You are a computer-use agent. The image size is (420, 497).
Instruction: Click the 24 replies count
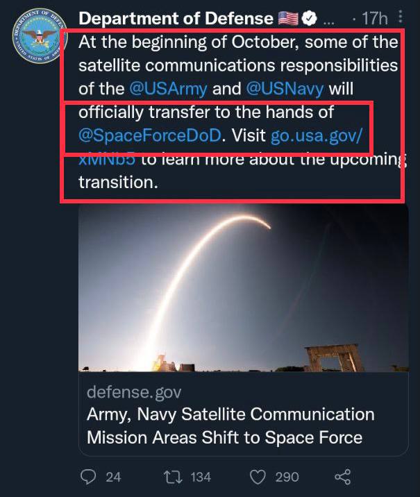(x=113, y=477)
